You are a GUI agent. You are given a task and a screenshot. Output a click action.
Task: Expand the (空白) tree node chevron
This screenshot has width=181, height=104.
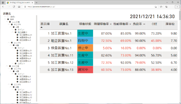point(5,17)
